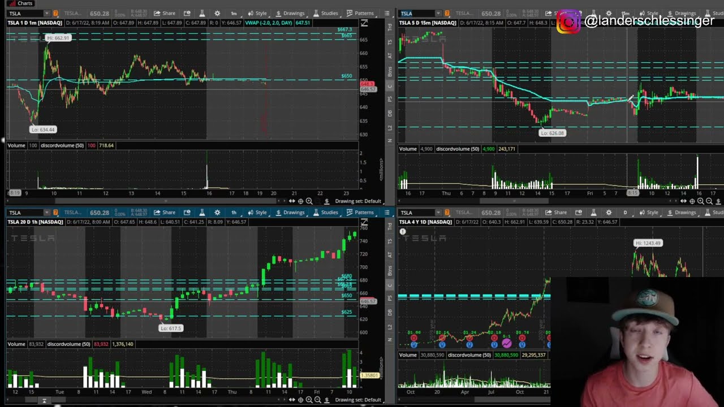Click the TSLA symbol field in the 1h chart
The width and height of the screenshot is (724, 407).
tap(25, 213)
